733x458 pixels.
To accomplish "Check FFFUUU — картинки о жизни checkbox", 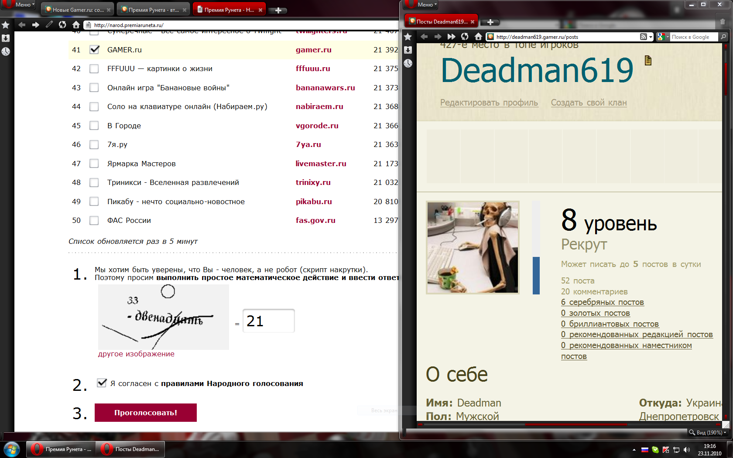I will pos(94,69).
